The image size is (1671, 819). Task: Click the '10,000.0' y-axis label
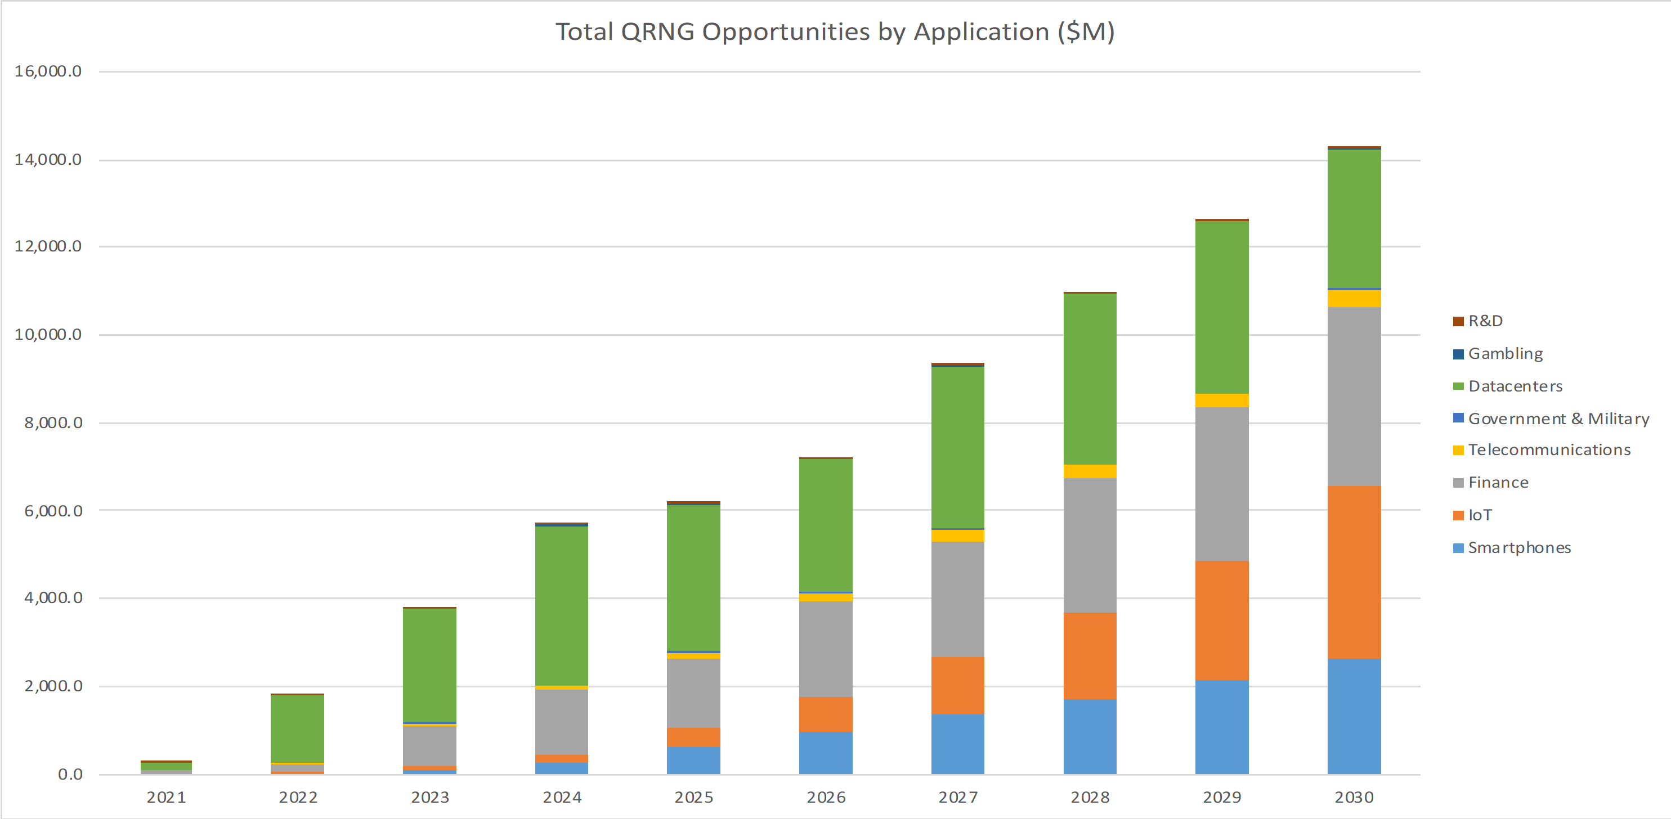click(48, 335)
